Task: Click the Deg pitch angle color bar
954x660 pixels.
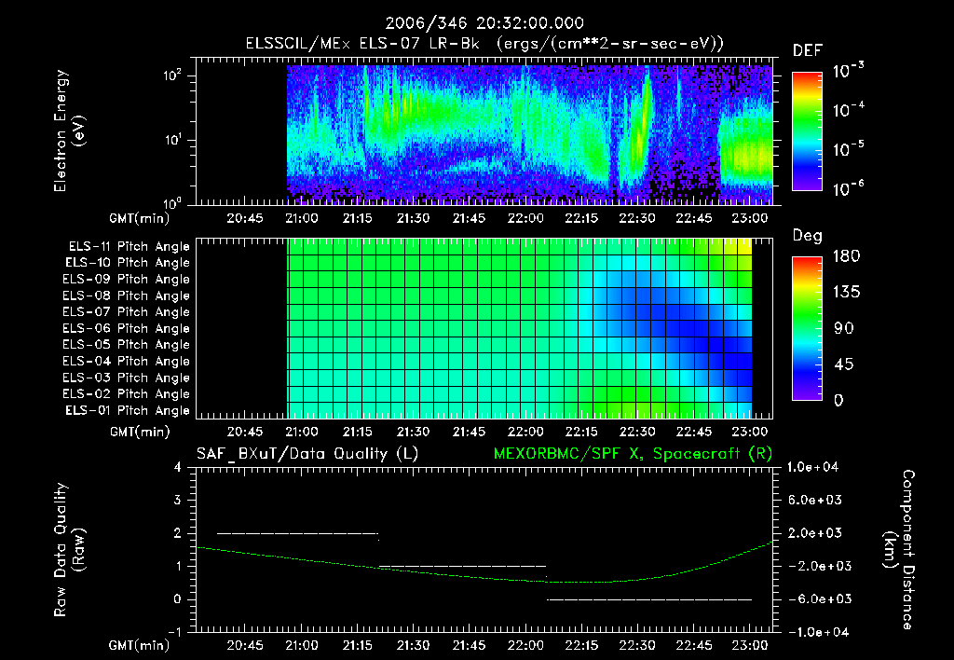Action: pos(808,329)
